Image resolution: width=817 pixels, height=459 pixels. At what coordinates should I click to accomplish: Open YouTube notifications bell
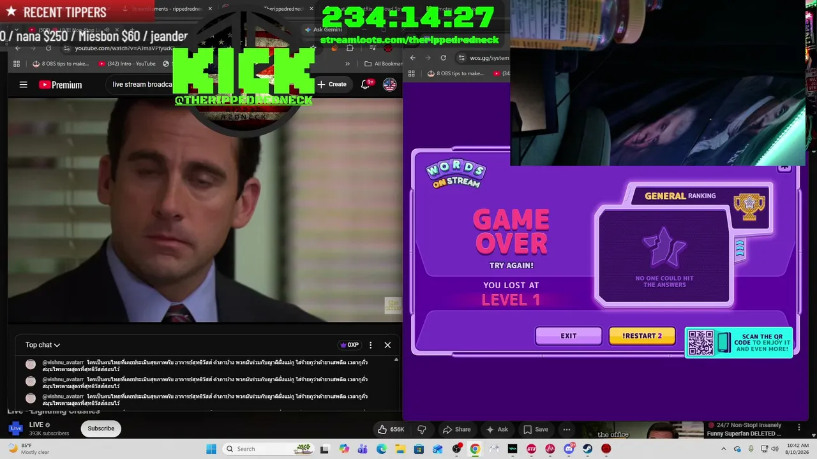[366, 84]
